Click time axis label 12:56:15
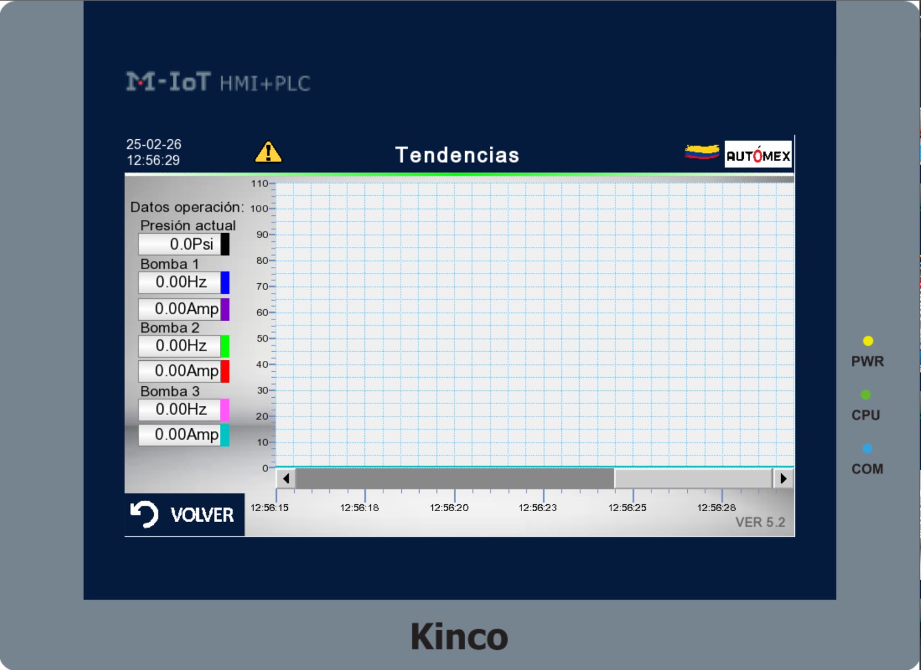This screenshot has width=921, height=670. pyautogui.click(x=269, y=508)
